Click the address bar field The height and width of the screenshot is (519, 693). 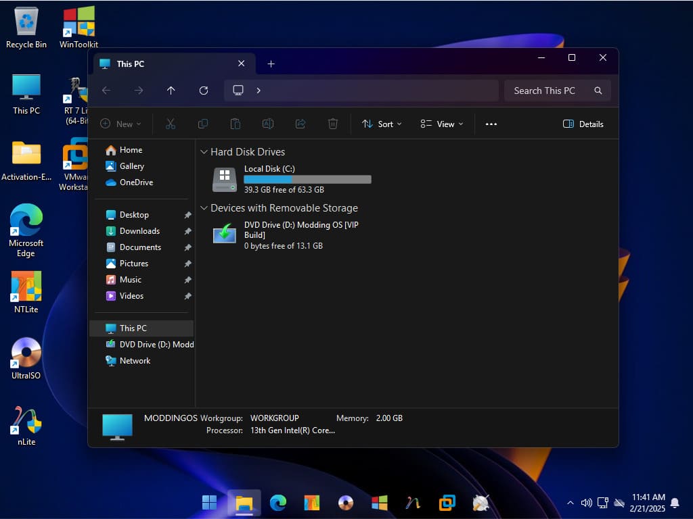361,91
